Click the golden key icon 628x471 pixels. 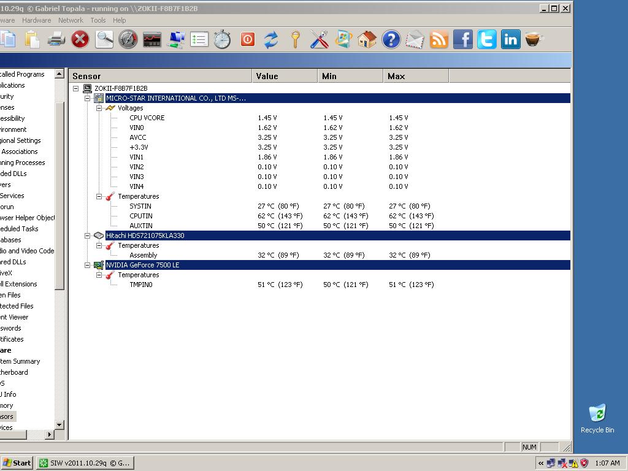pyautogui.click(x=295, y=40)
